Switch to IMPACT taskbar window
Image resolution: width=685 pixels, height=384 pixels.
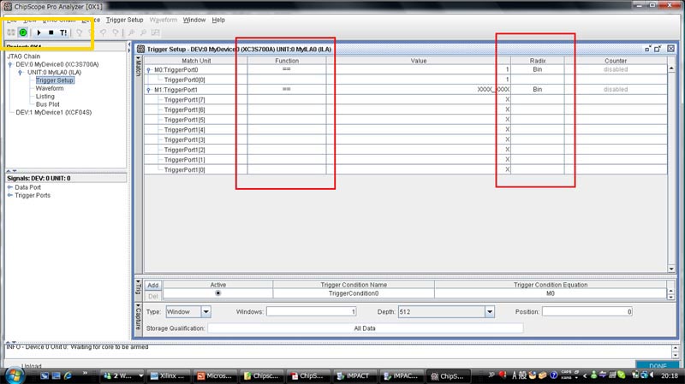(353, 375)
